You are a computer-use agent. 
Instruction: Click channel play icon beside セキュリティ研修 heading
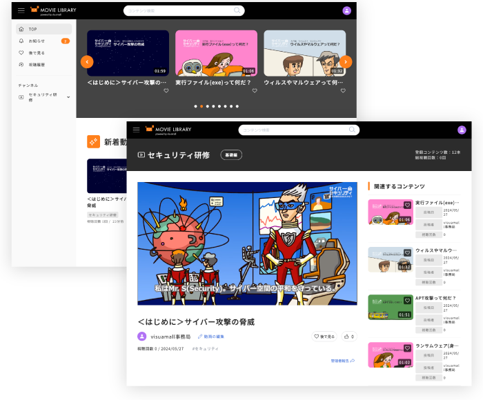click(x=141, y=155)
